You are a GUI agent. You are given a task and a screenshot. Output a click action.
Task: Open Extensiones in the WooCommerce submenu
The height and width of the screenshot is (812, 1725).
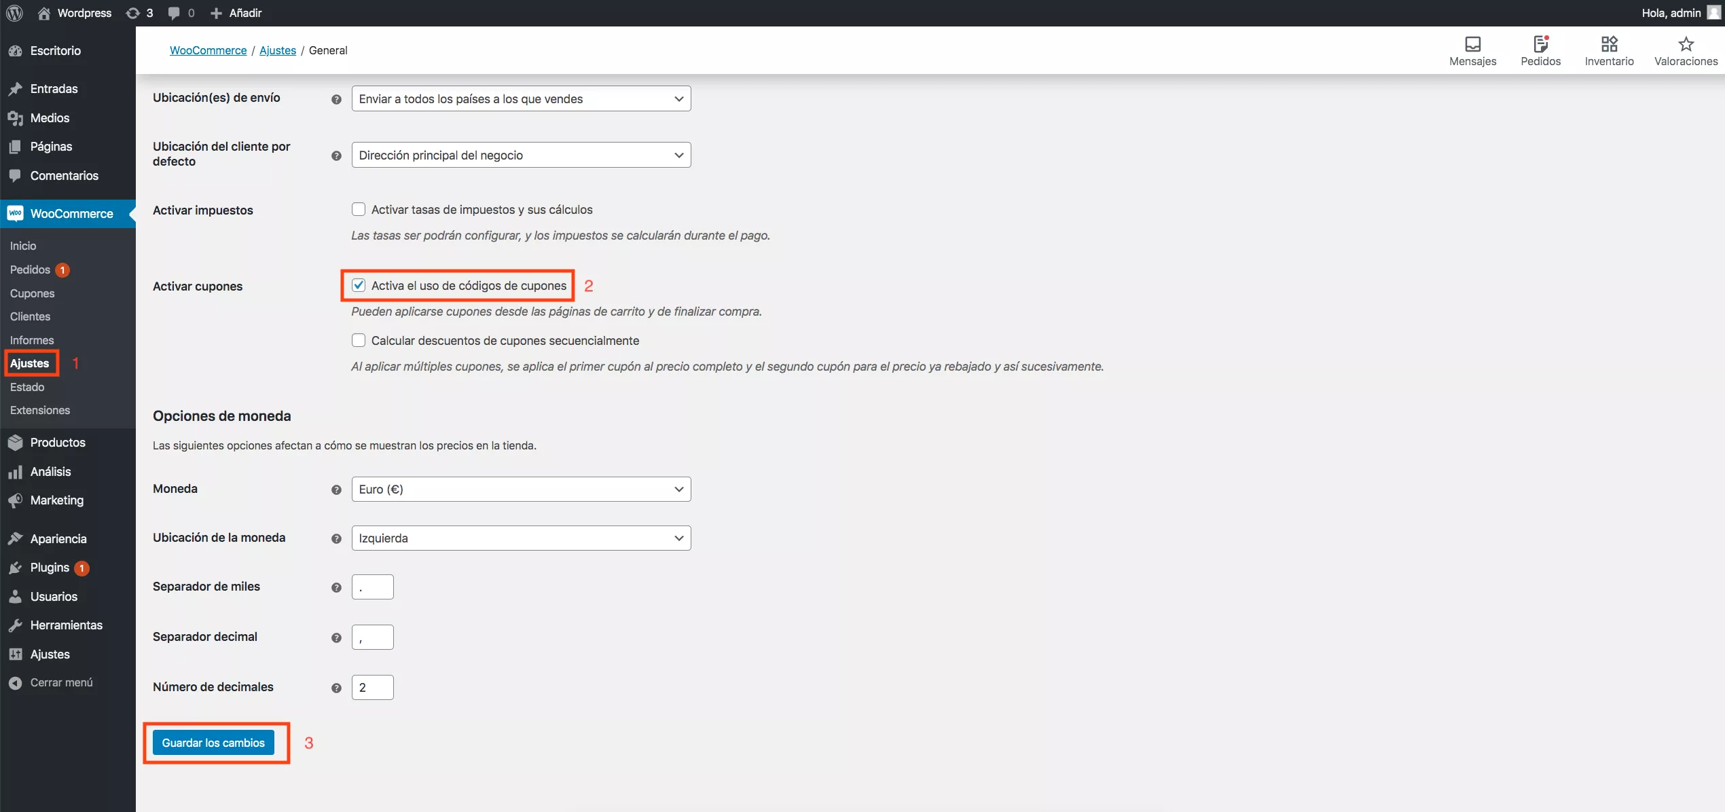coord(40,410)
